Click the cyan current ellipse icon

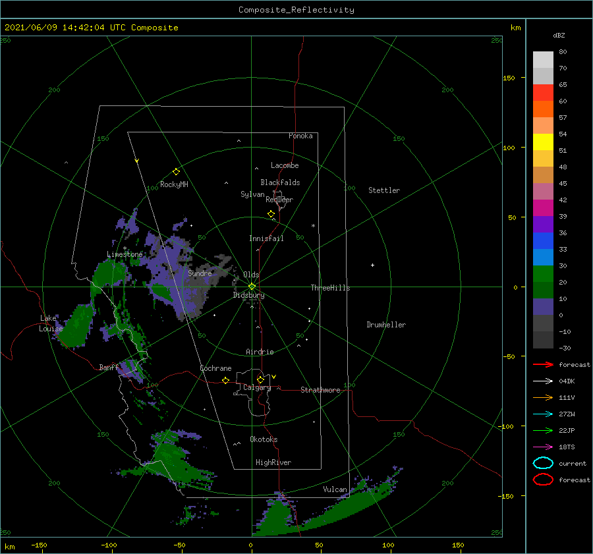[543, 463]
